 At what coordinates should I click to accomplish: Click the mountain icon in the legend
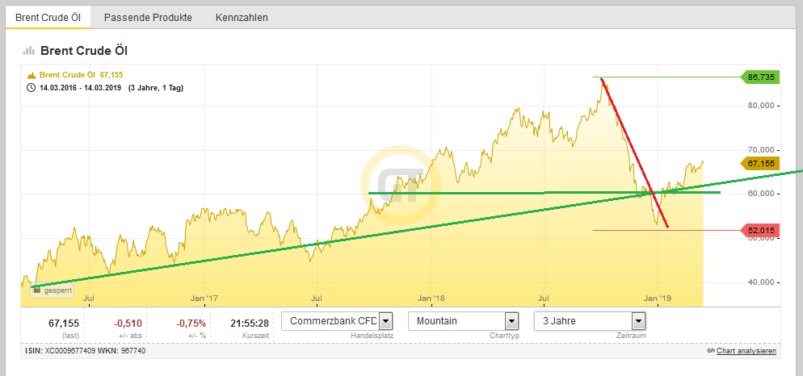point(31,75)
